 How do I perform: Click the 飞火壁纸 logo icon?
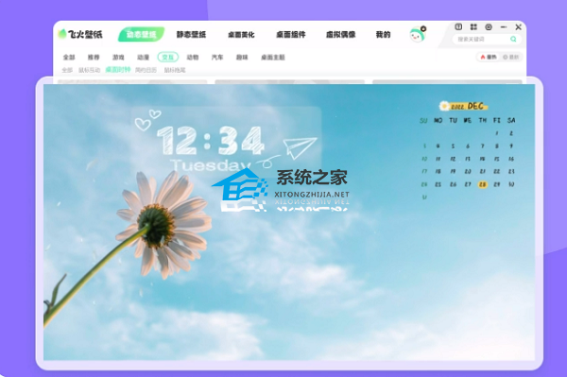pos(62,34)
